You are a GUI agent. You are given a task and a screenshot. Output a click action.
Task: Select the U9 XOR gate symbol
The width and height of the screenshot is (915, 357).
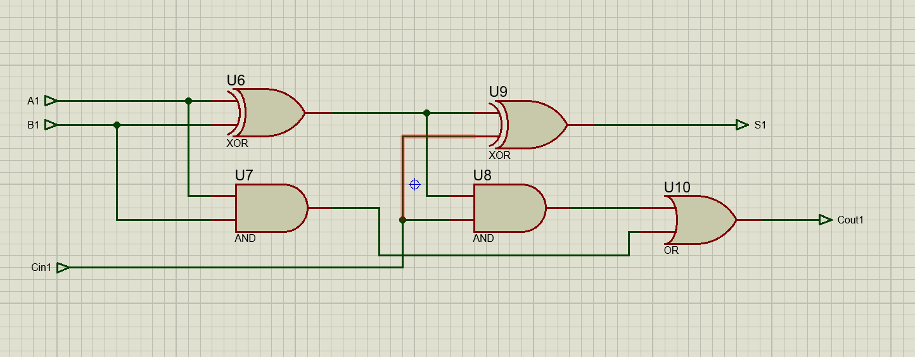[x=530, y=125]
